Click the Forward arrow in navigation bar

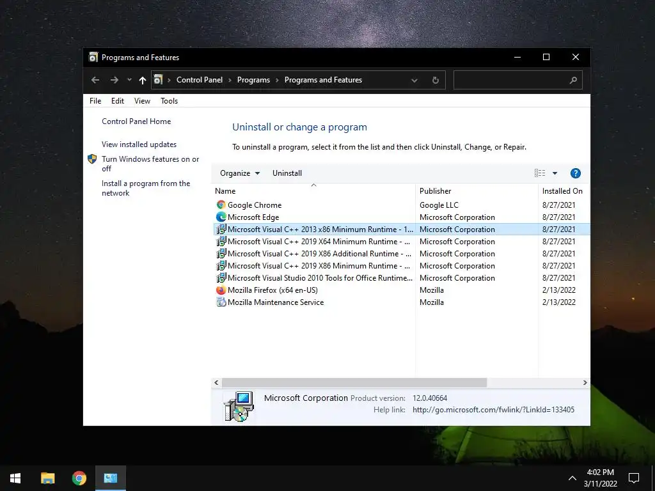click(114, 80)
